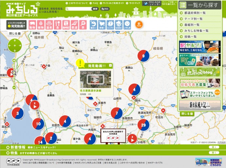
Task: Click the diamond marker near 大垣市
Action: 103,126
